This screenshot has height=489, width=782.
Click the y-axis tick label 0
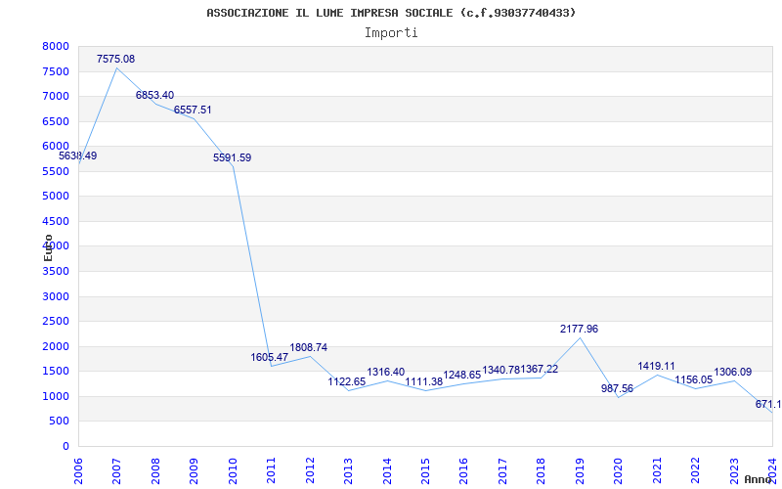click(65, 446)
